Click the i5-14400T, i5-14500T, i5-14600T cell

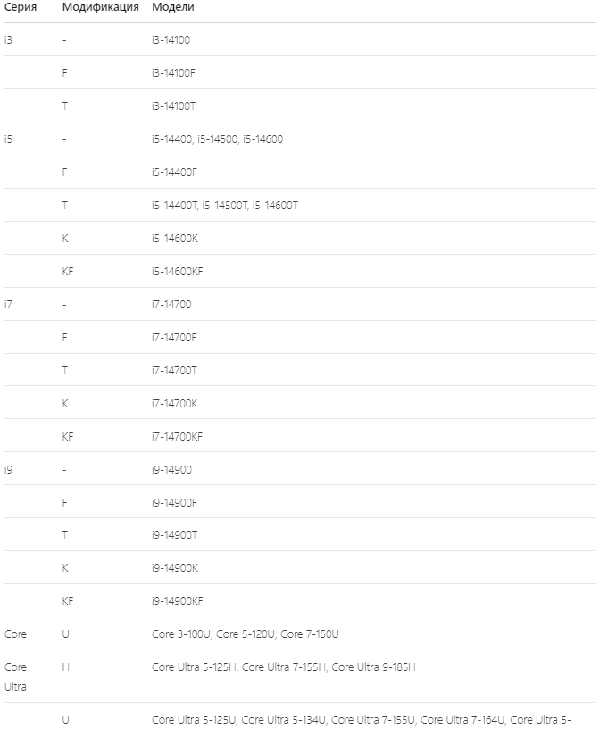coord(225,206)
